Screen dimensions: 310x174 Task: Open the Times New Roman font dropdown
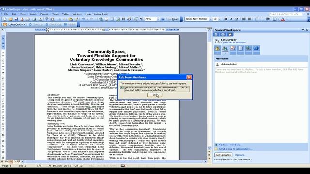(x=210, y=19)
